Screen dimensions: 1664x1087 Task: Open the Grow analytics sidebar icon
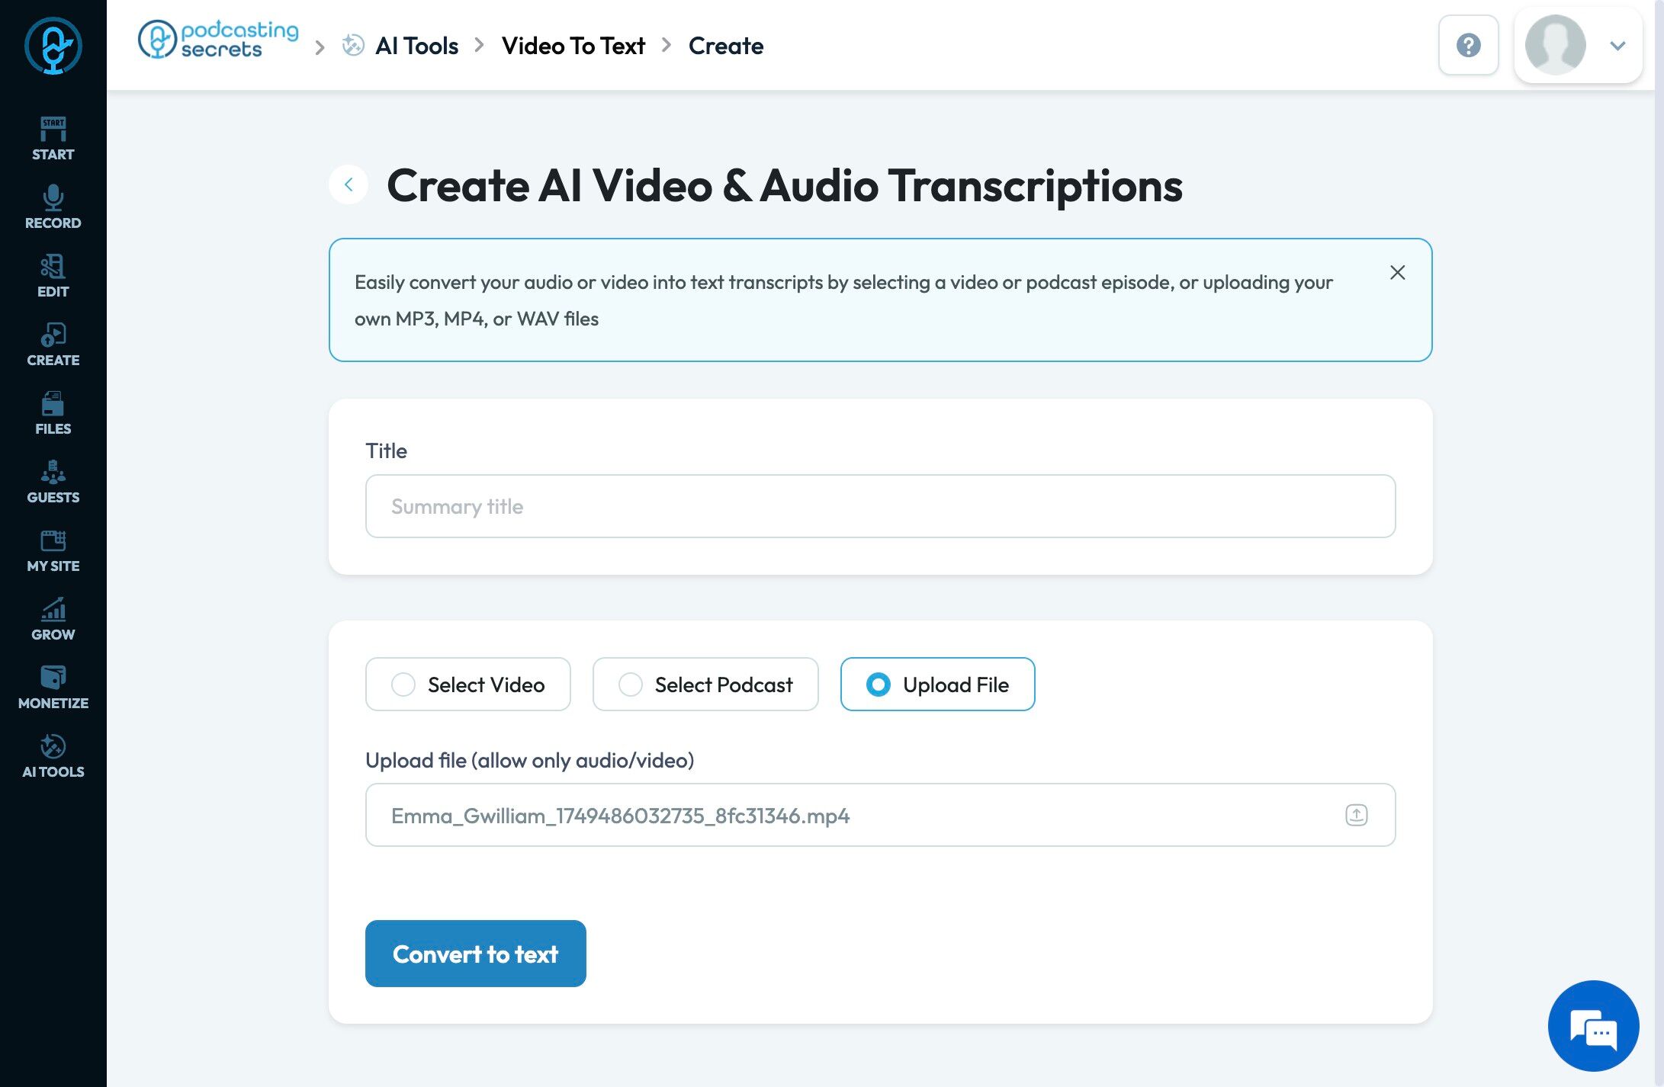point(53,618)
